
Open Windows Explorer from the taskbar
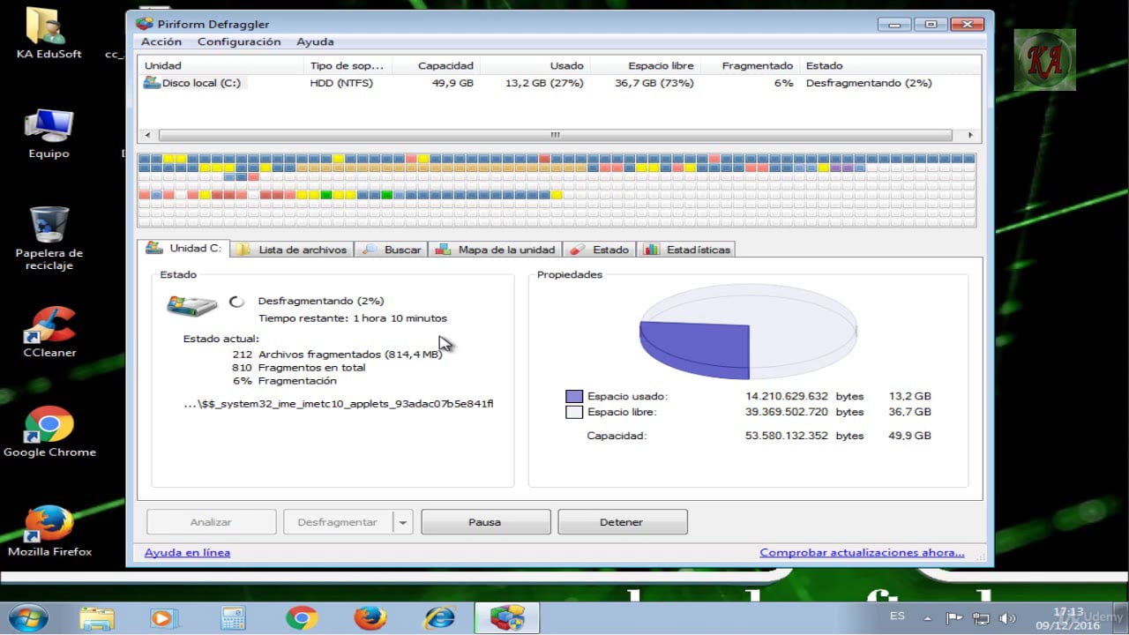click(x=97, y=617)
